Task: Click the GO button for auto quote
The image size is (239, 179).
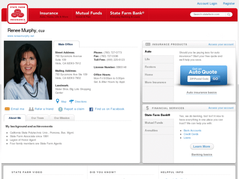Action: coord(215,79)
